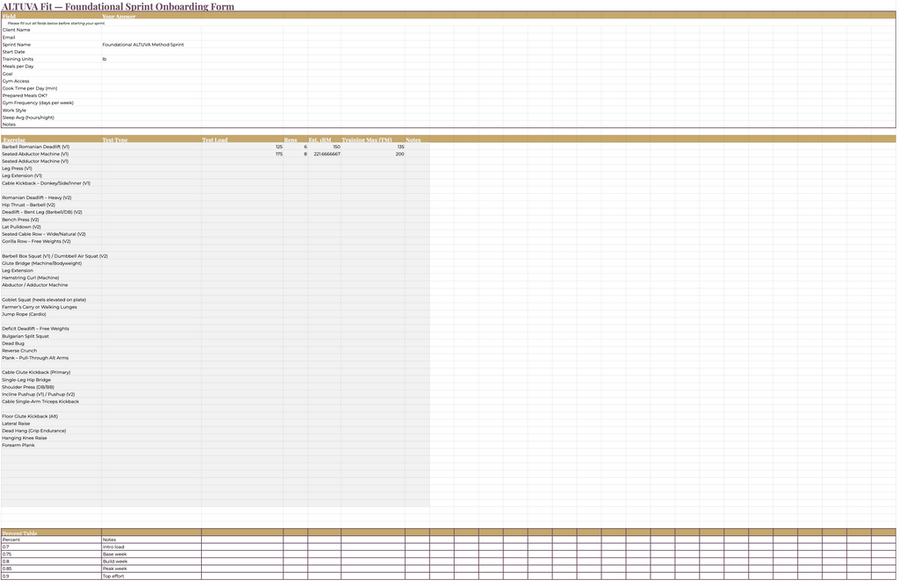Click the 'Foundational ALTUVA Method Sprint' cell
Viewport: 899px width, 586px height.
151,45
